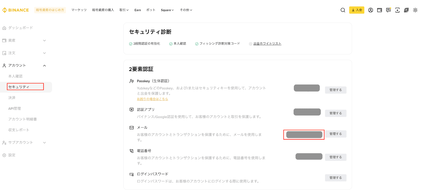Open the user profile icon in header
422x194 pixels.
point(371,10)
